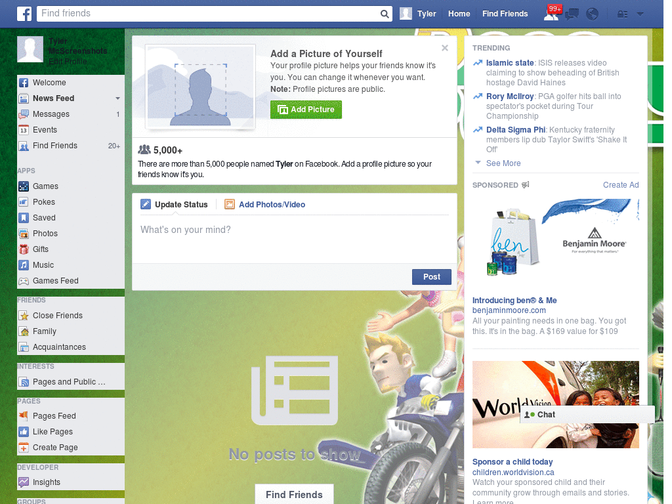Open Rory McIlroy trending link
Viewport: 672px width, 504px height.
tap(509, 96)
